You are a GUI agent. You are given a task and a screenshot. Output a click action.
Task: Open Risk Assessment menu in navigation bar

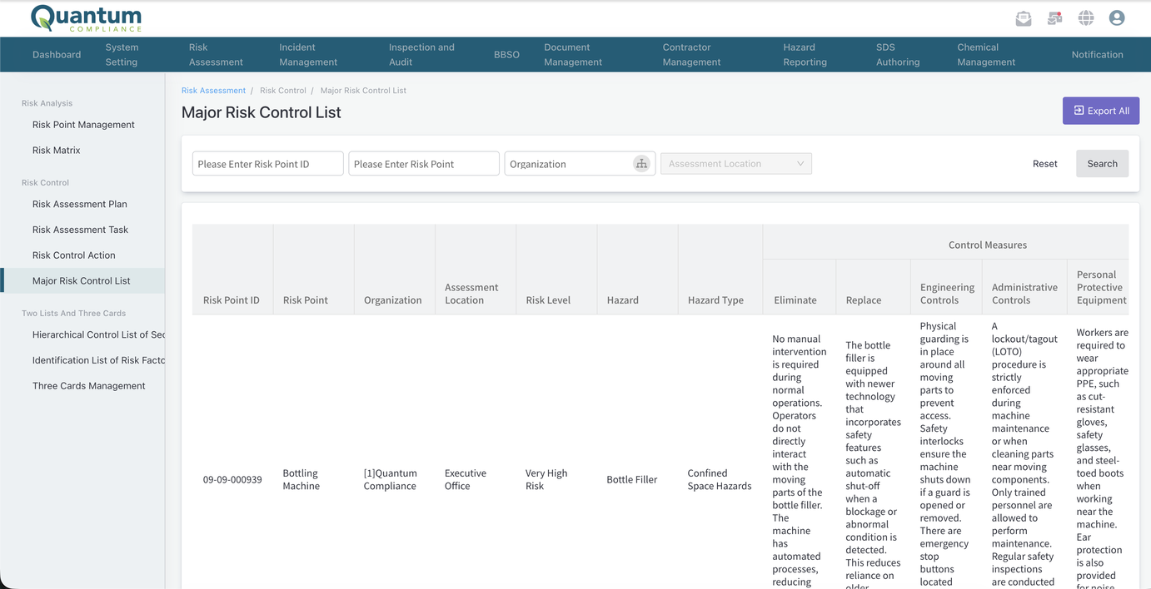coord(216,55)
